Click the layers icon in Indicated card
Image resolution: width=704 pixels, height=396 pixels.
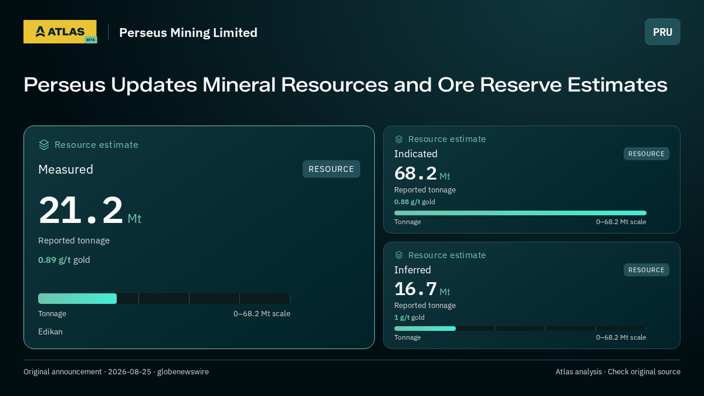pos(399,139)
